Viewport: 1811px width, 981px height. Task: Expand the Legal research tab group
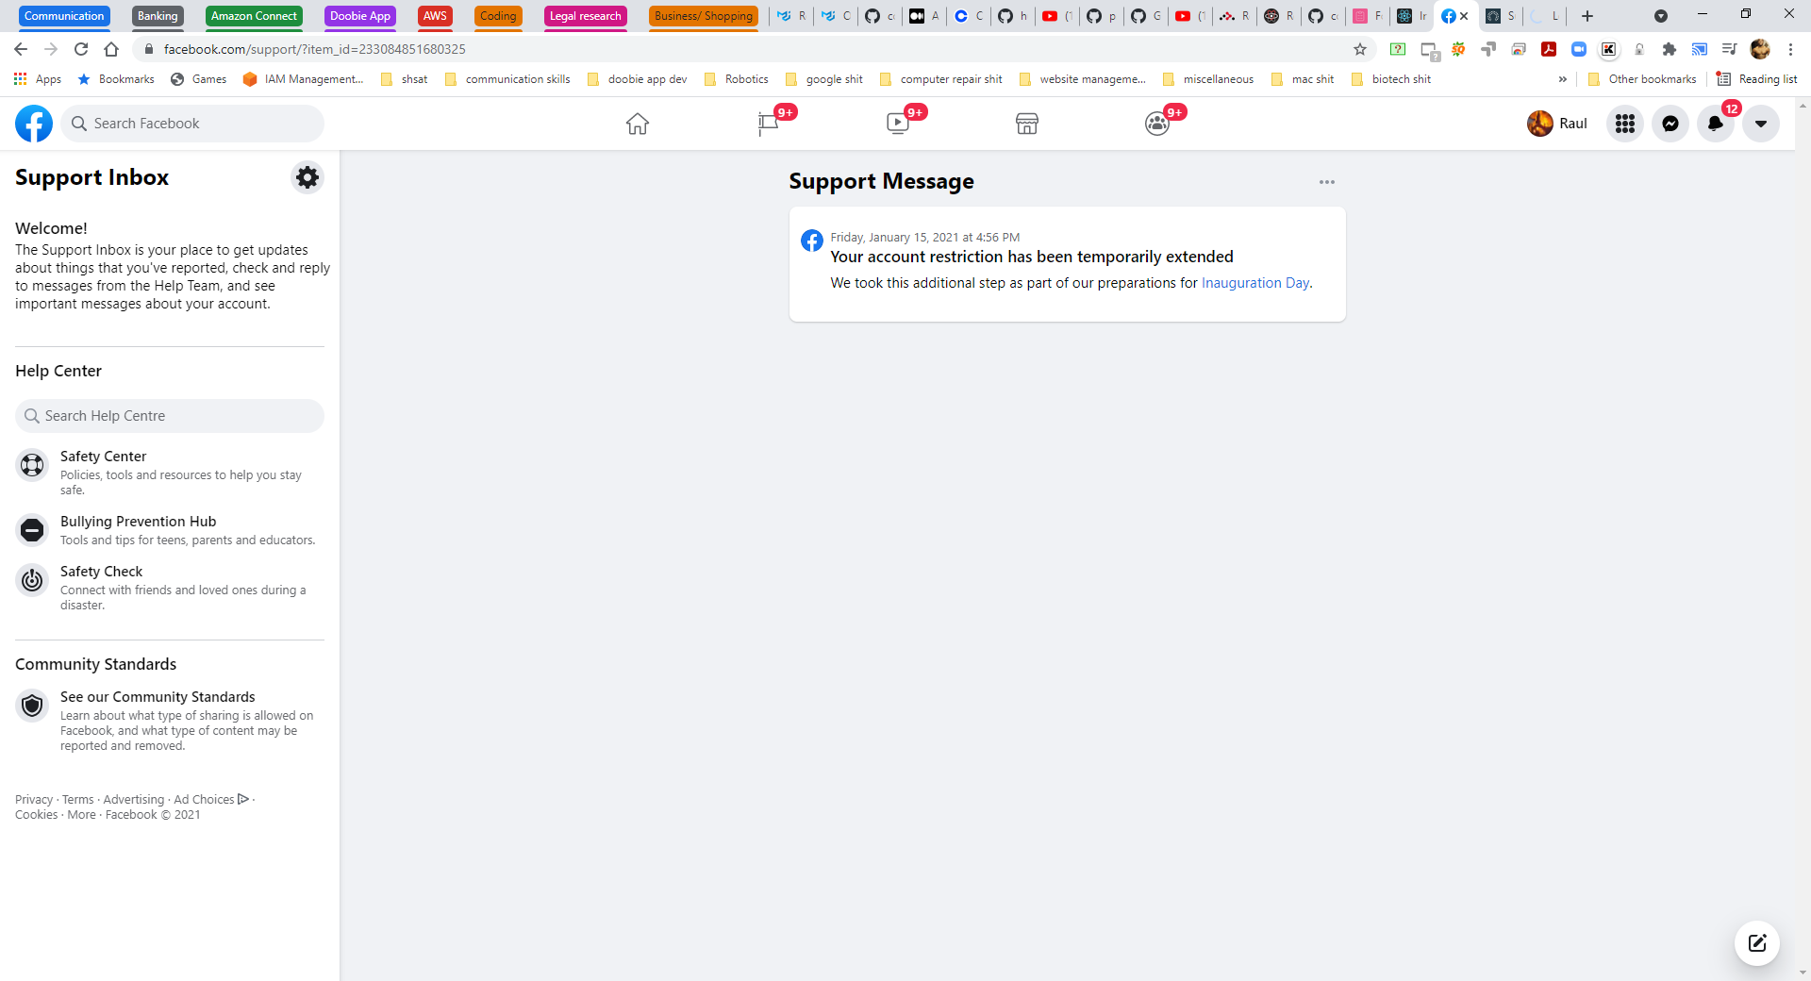pyautogui.click(x=586, y=16)
